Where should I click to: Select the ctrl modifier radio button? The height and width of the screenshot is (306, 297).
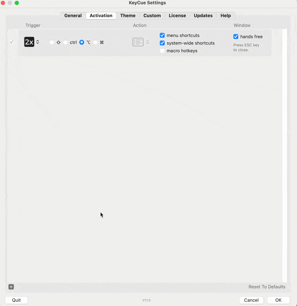click(x=65, y=42)
